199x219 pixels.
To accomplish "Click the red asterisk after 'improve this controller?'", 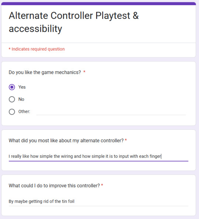I will (x=102, y=185).
